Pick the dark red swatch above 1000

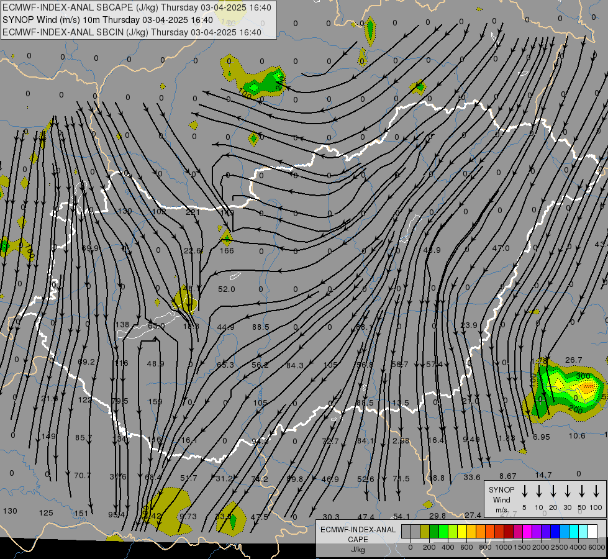tap(509, 532)
